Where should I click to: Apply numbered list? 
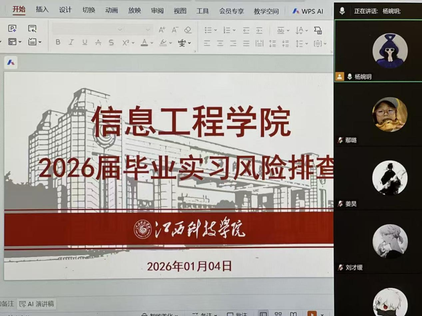click(x=227, y=30)
